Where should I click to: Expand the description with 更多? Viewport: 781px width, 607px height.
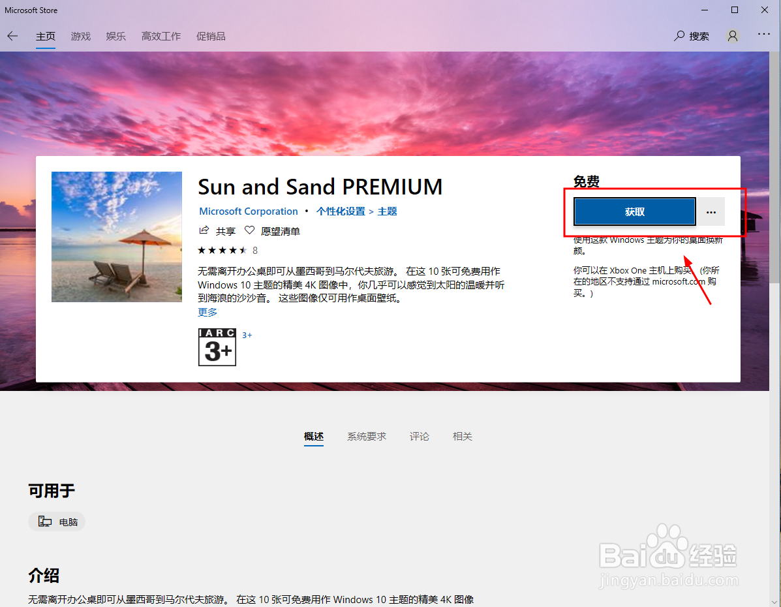[207, 312]
